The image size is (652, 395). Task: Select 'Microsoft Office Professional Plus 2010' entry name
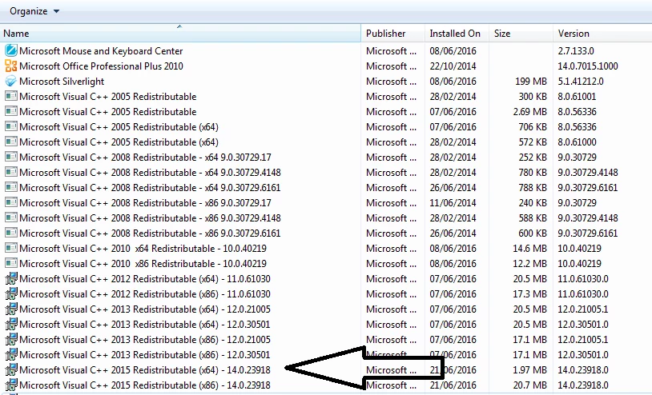pos(101,66)
